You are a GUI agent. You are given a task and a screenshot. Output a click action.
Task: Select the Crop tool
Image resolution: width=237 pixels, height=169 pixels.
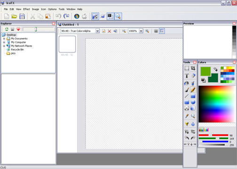(x=193, y=68)
